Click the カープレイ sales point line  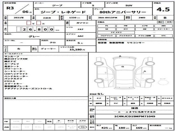pyautogui.click(x=12, y=64)
